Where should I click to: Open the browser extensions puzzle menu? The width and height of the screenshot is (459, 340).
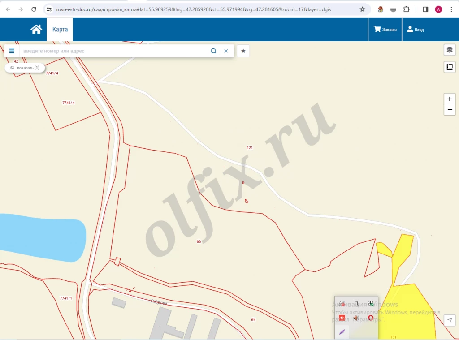click(x=406, y=9)
